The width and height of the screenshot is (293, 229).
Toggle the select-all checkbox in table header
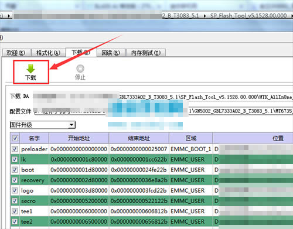tap(15, 138)
